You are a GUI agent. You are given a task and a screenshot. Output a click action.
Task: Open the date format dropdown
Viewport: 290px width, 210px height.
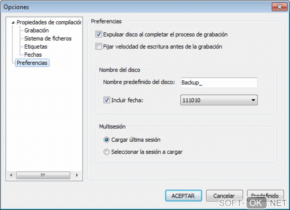tap(253, 100)
